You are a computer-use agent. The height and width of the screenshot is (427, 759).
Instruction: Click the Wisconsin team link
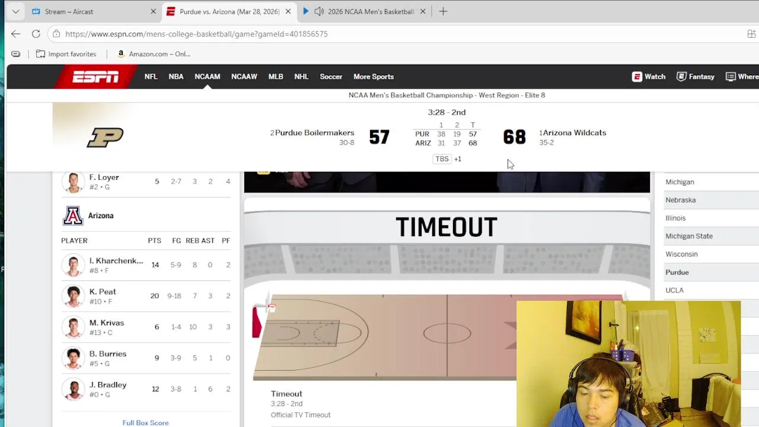coord(681,254)
